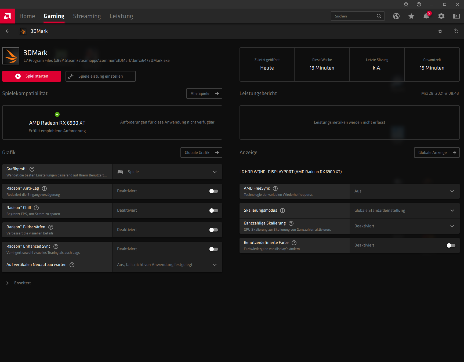Click the 3DMark.exe file path text
This screenshot has width=464, height=362.
click(x=97, y=60)
